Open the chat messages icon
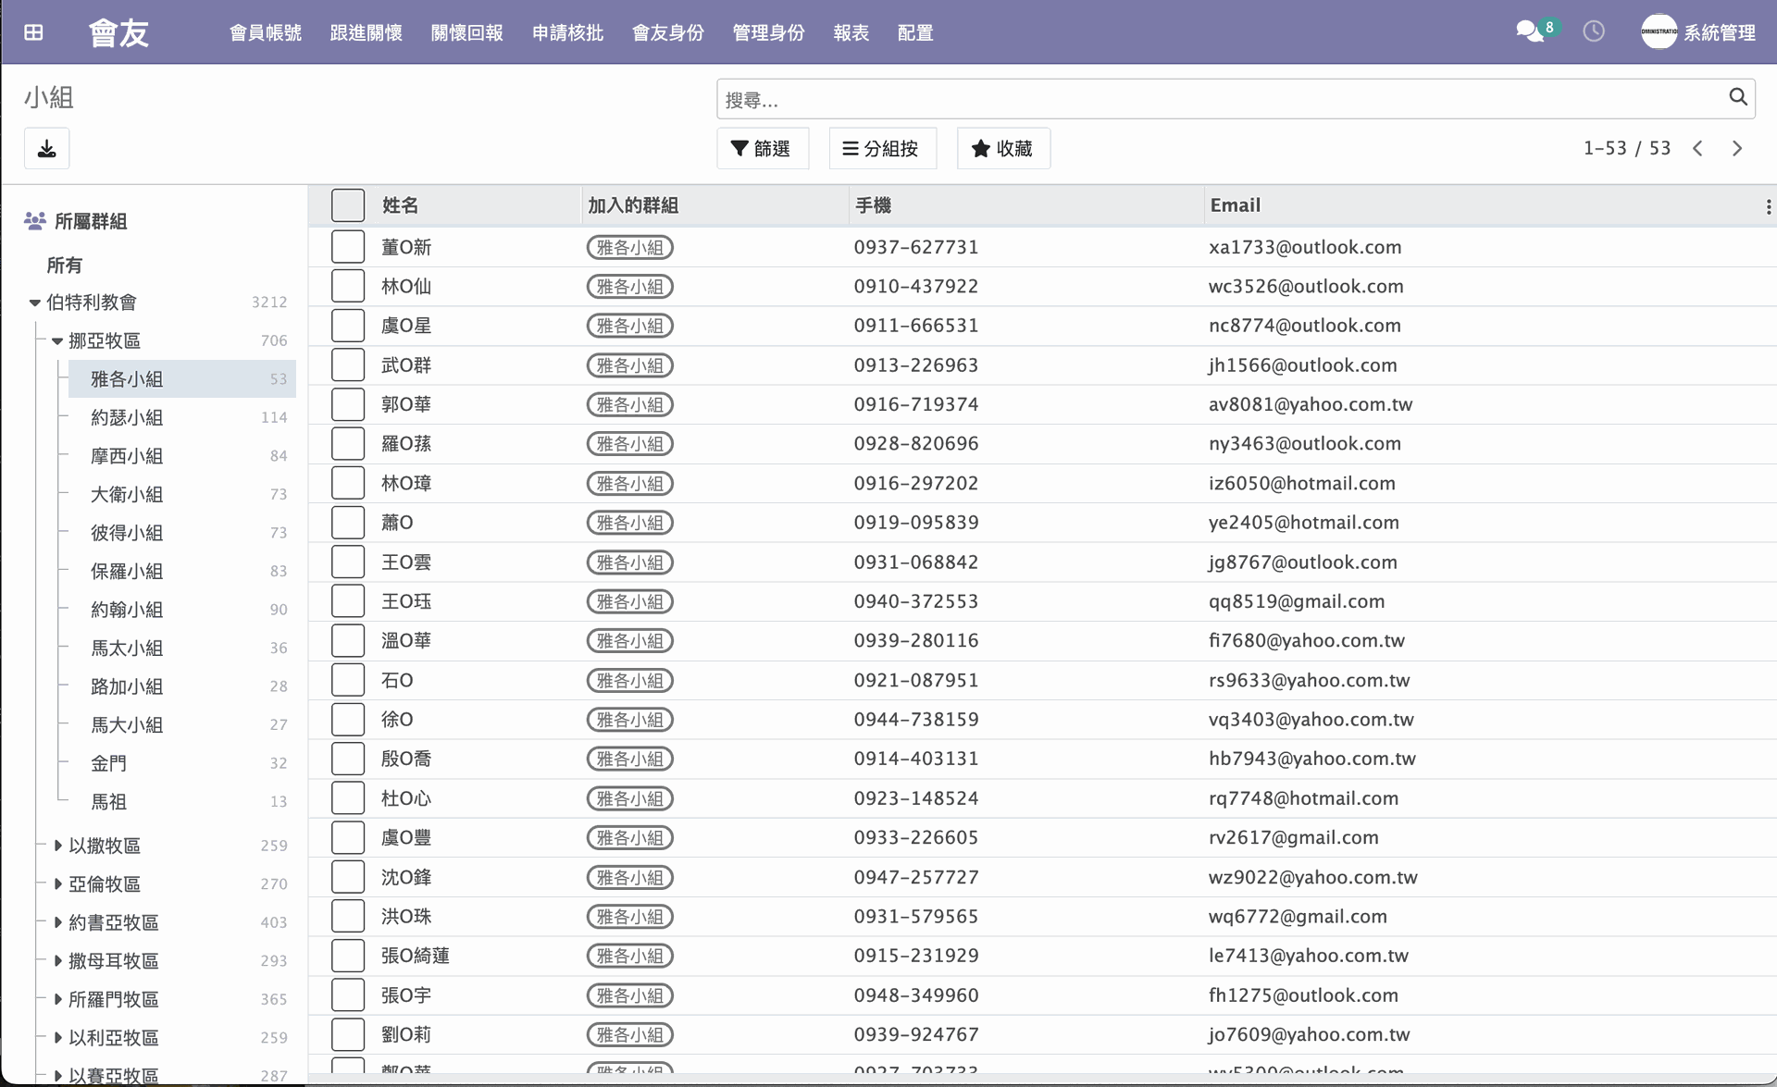This screenshot has width=1777, height=1087. 1530,31
